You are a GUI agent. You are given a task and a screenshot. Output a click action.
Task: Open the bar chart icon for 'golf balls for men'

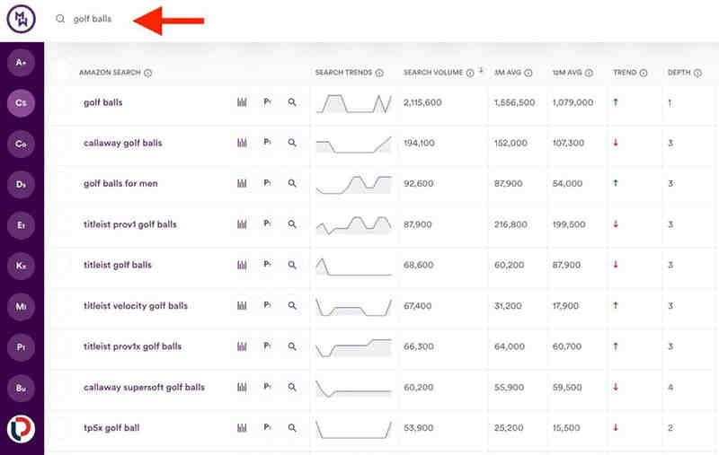tap(242, 183)
